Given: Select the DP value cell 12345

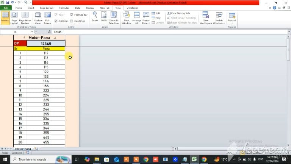Looking at the screenshot, I should (x=46, y=44).
